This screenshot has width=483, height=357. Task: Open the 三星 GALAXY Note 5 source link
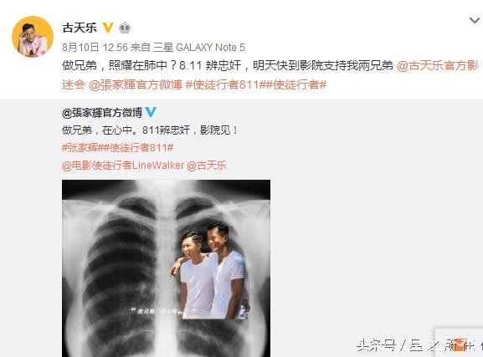(199, 48)
